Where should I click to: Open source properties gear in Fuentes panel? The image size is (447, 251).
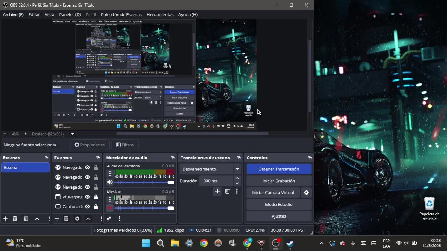(x=77, y=219)
